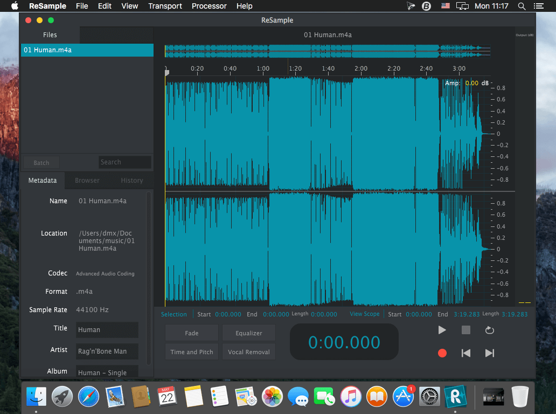Open System Preferences from the Dock
Viewport: 556px width, 414px height.
pos(429,396)
